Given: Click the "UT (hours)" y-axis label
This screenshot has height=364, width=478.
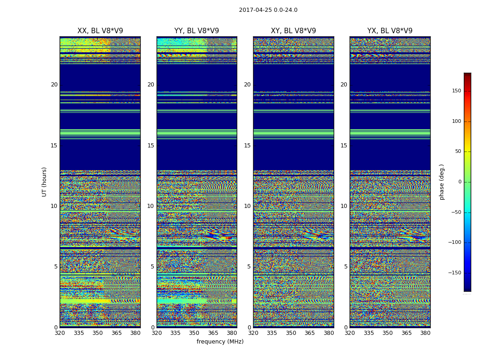Looking at the screenshot, I should tap(44, 182).
